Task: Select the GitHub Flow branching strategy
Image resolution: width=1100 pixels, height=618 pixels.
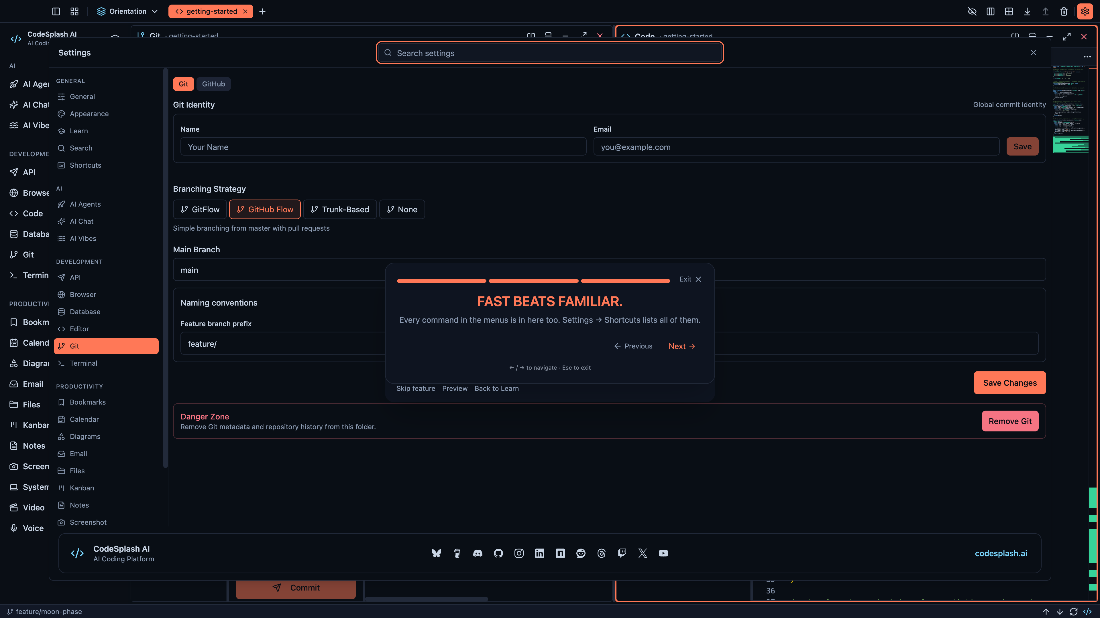Action: point(265,209)
